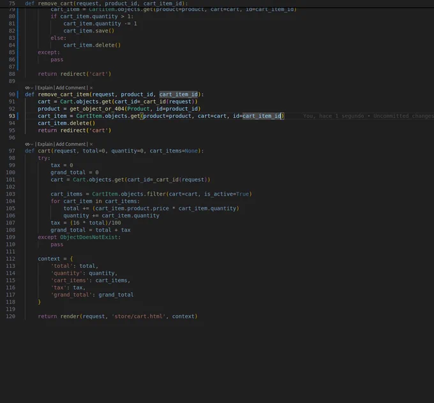Click 'cart_item.delete()' on line 84
The image size is (434, 403).
coord(92,45)
